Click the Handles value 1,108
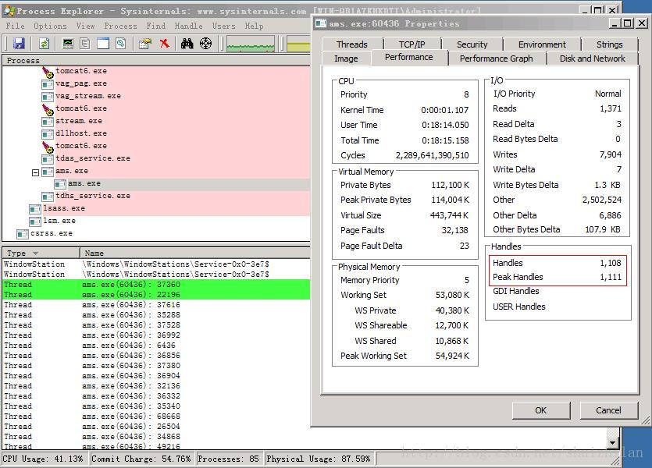Viewport: 652px width, 468px height. click(x=611, y=263)
